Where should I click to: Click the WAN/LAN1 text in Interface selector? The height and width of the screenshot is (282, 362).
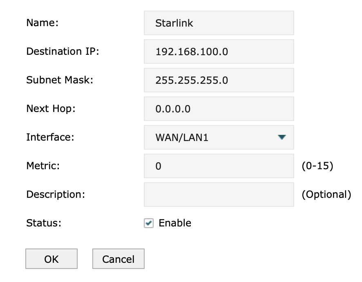pyautogui.click(x=182, y=137)
